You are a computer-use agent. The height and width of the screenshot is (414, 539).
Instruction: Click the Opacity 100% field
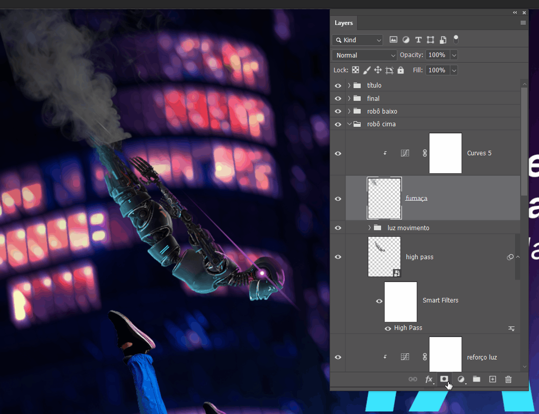tap(438, 55)
